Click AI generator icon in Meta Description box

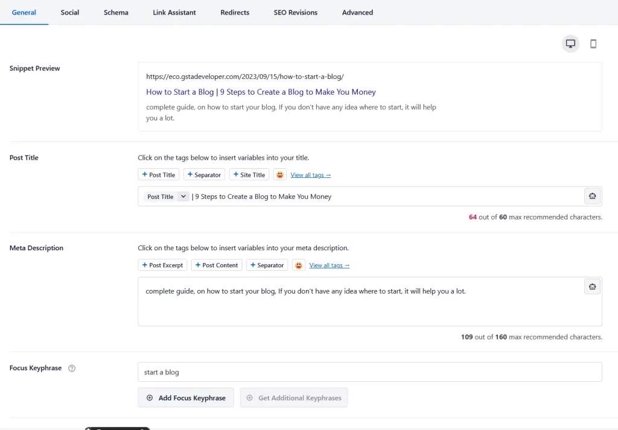pyautogui.click(x=593, y=286)
